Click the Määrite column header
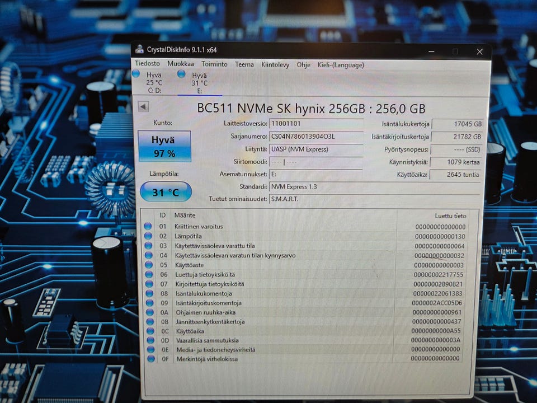The image size is (537, 403). (185, 215)
